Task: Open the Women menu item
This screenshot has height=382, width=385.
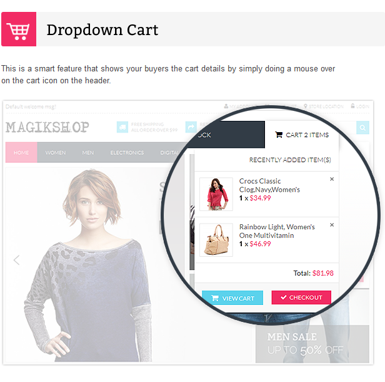Action: pyautogui.click(x=56, y=153)
